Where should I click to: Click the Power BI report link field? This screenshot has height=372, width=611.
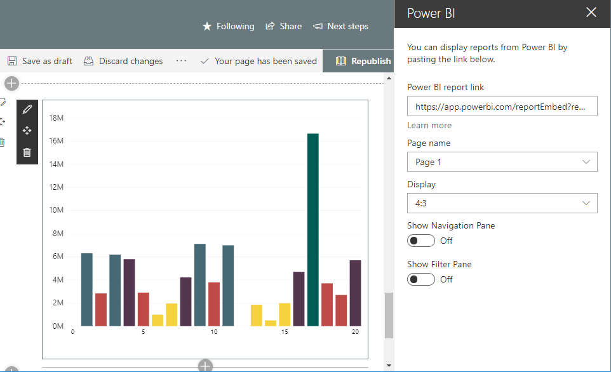(x=502, y=106)
